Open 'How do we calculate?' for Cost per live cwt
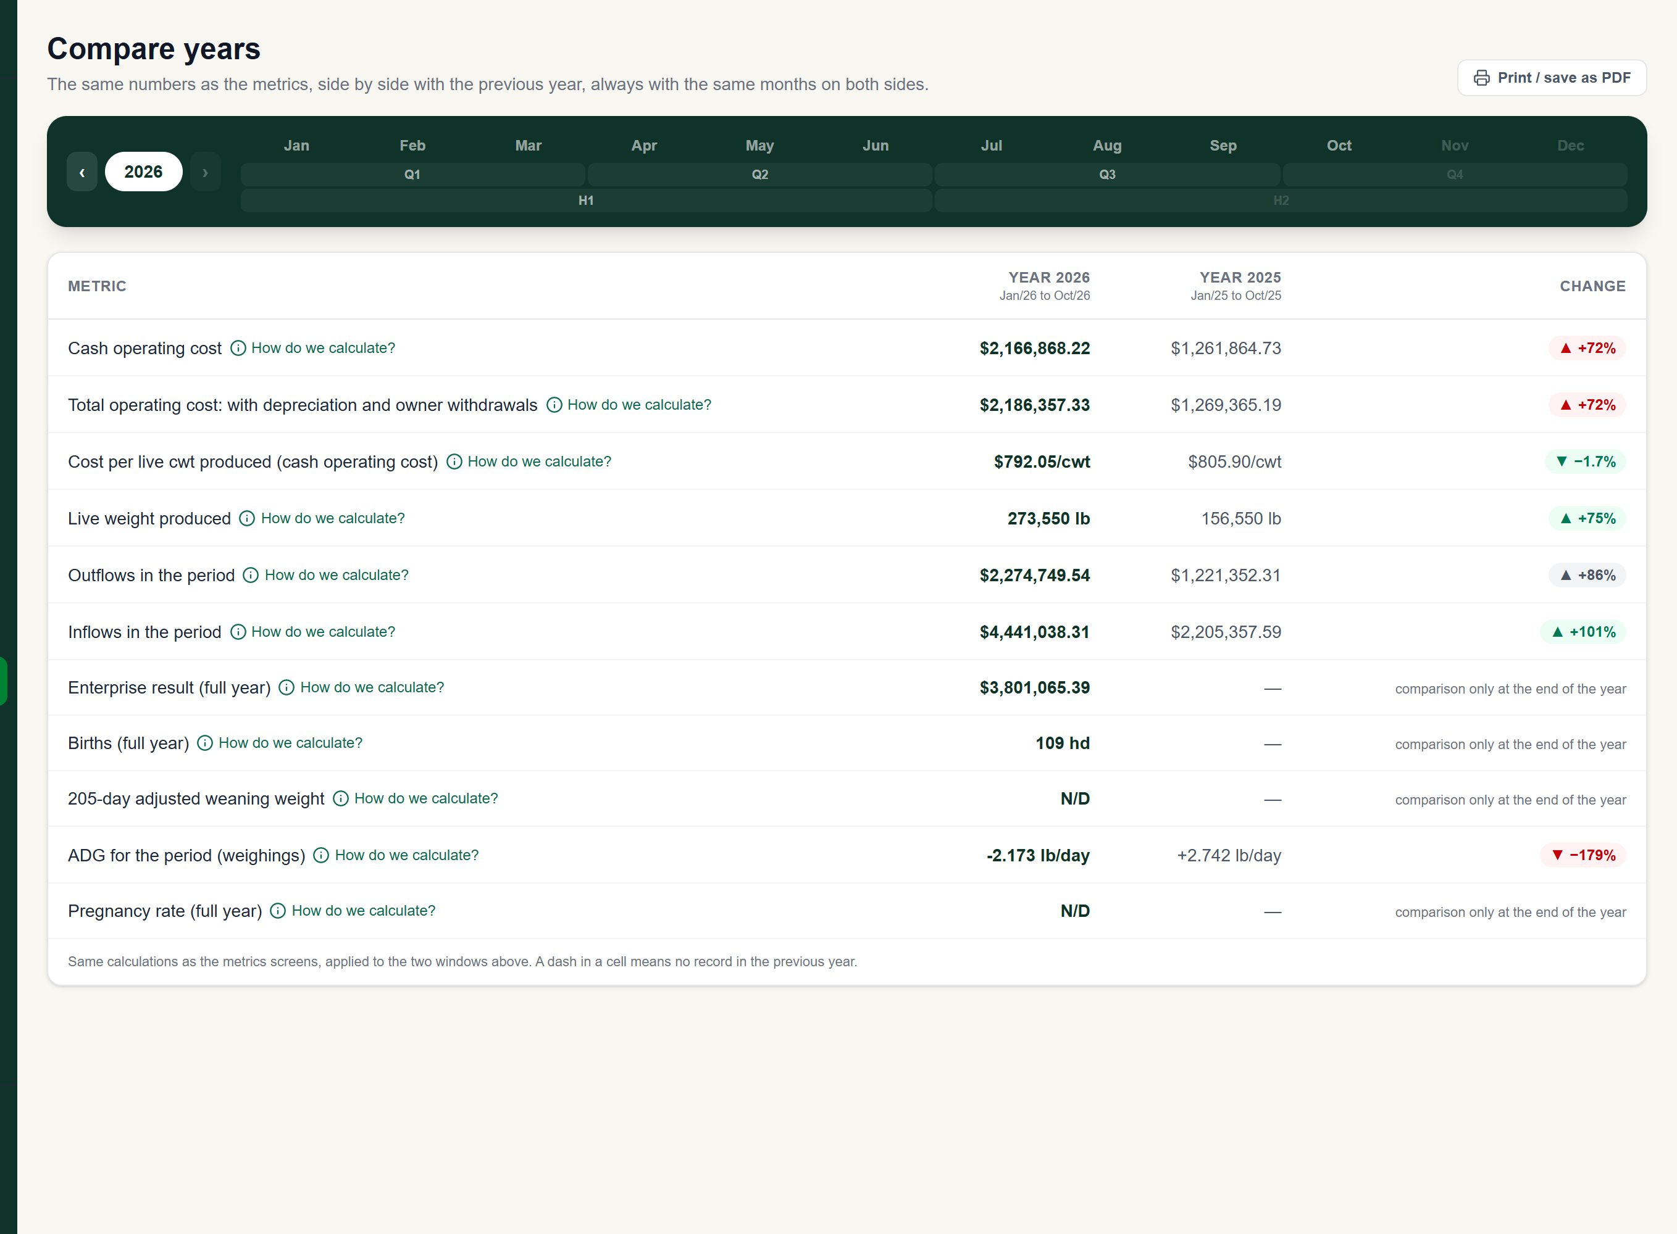 [x=539, y=462]
